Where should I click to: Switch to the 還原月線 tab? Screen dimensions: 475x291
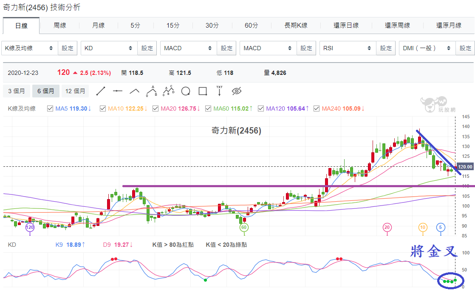pos(449,26)
